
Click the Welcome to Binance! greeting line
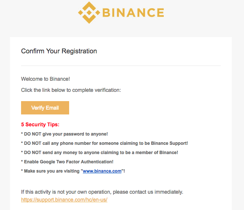pos(45,79)
